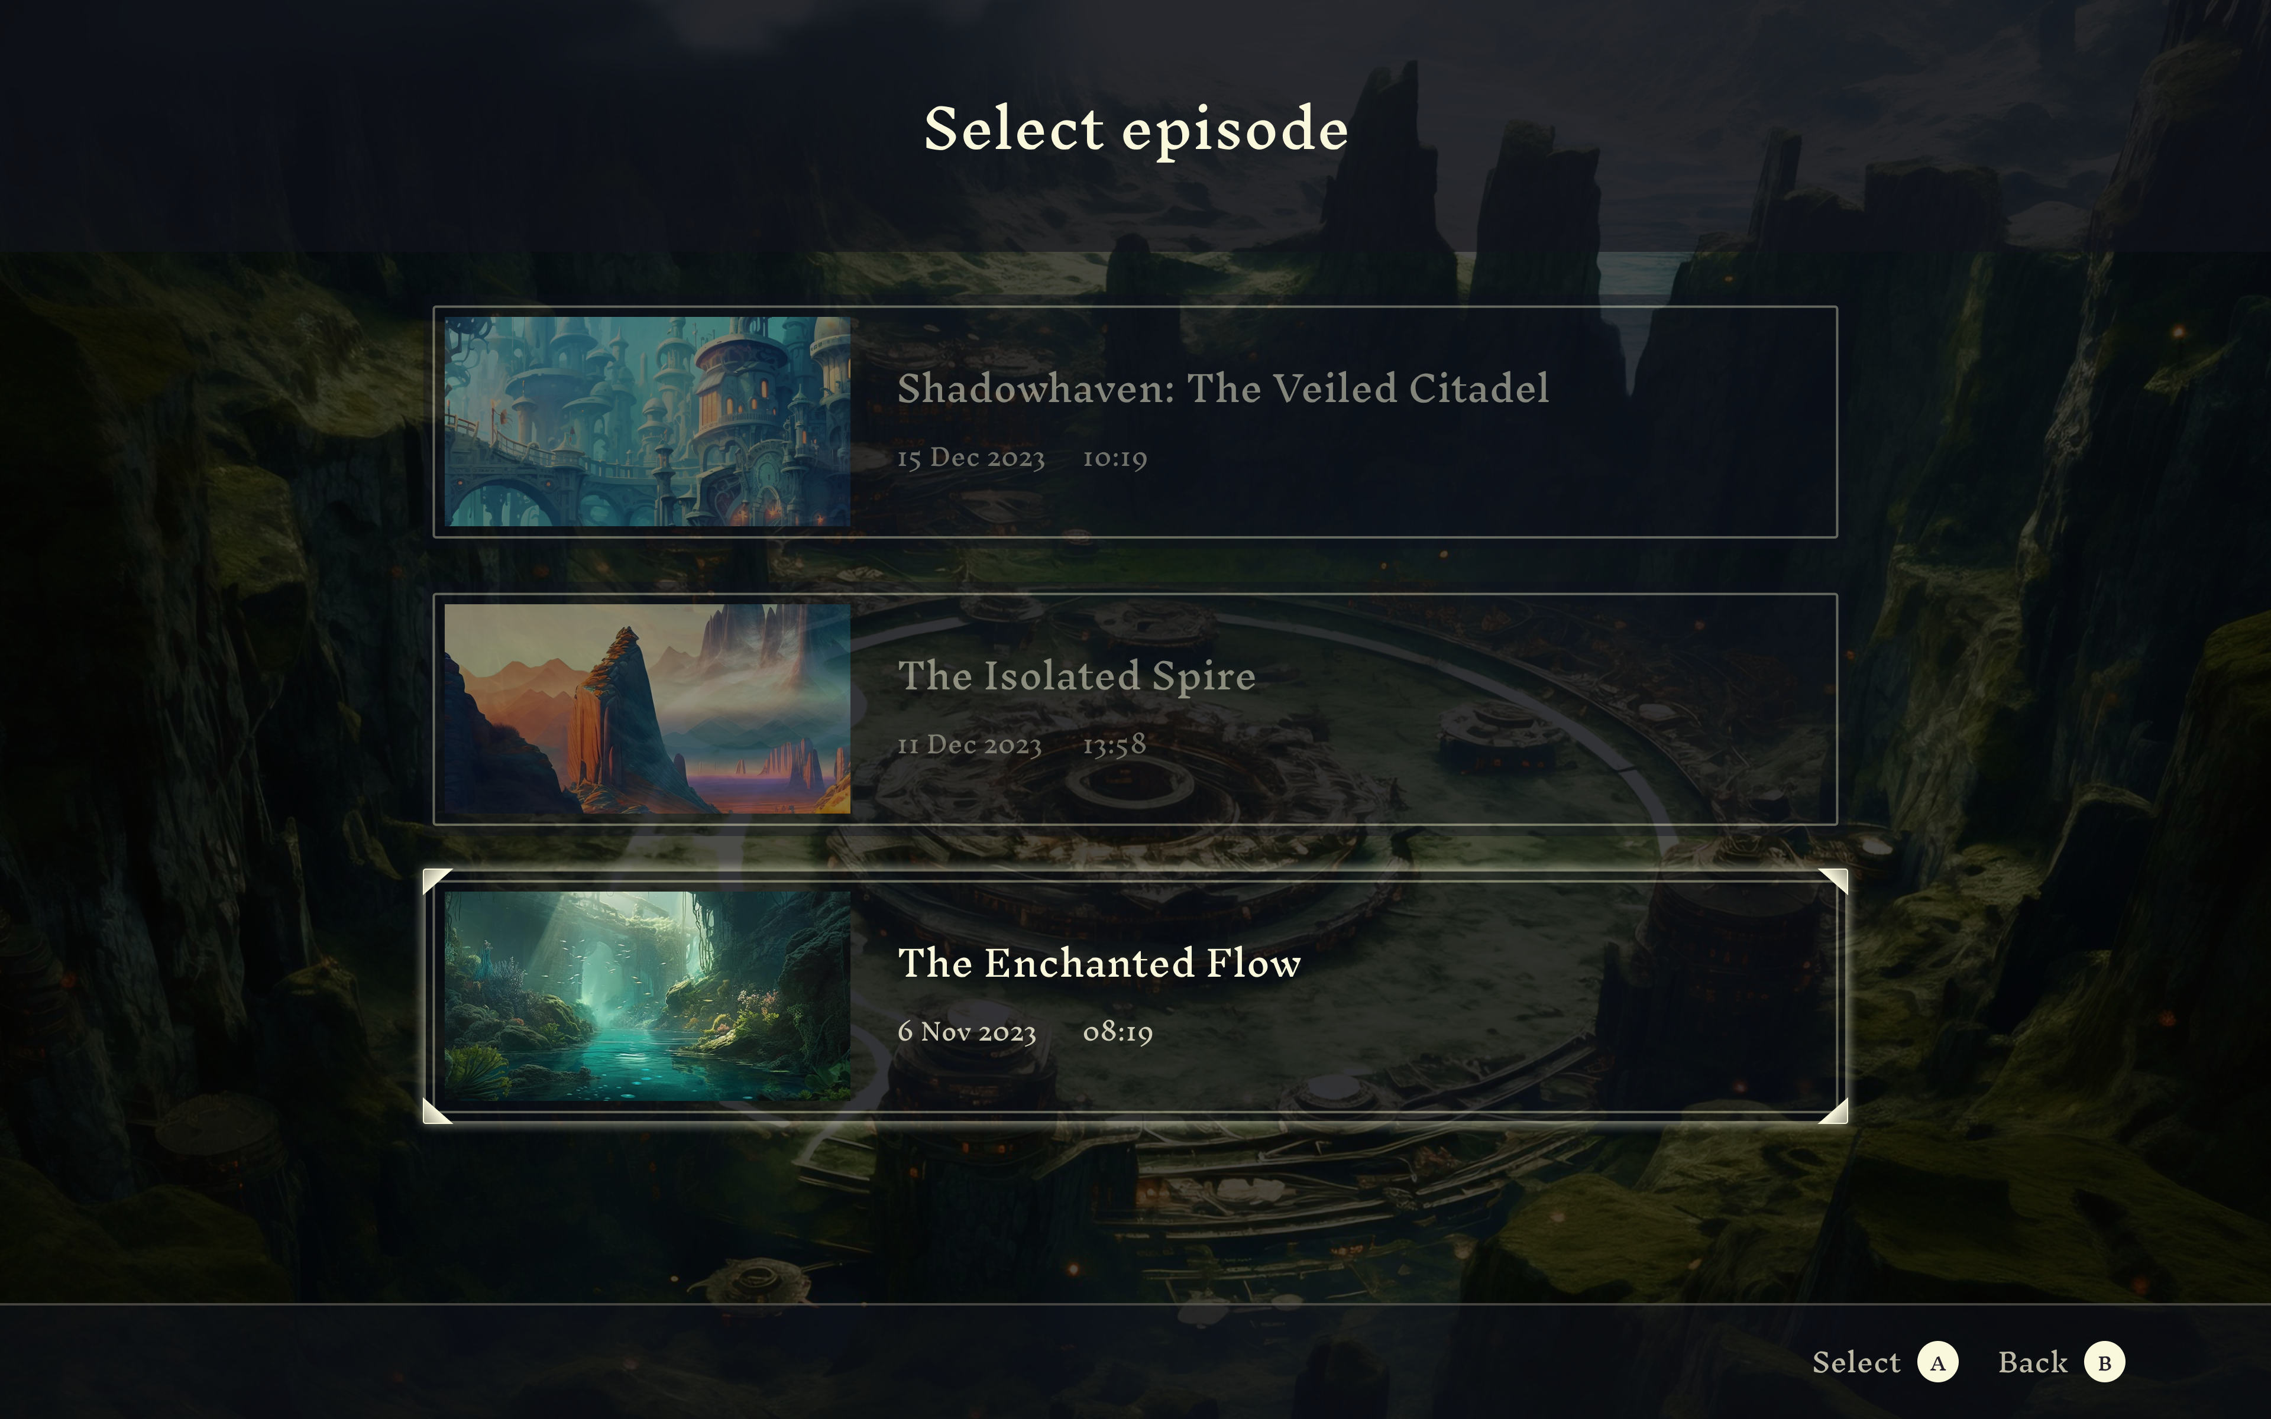Click the B button icon
Viewport: 2271px width, 1419px height.
(2104, 1362)
